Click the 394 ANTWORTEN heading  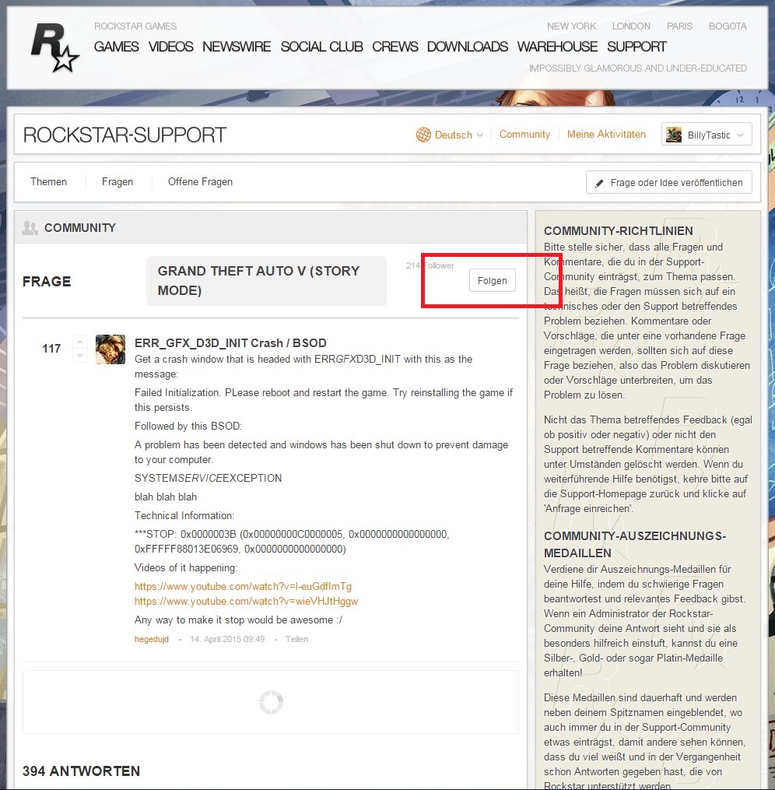[81, 771]
